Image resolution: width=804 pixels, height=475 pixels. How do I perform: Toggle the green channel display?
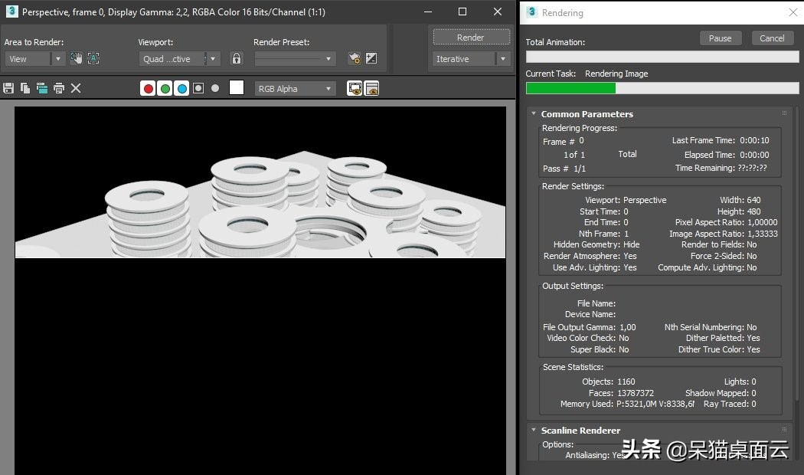click(165, 88)
